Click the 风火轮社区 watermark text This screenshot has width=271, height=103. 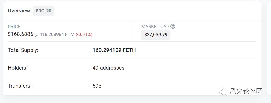(x=246, y=91)
